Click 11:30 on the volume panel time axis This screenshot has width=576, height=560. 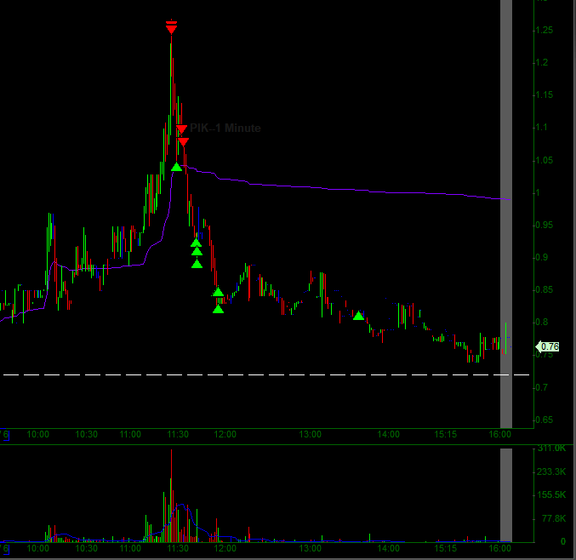(178, 548)
